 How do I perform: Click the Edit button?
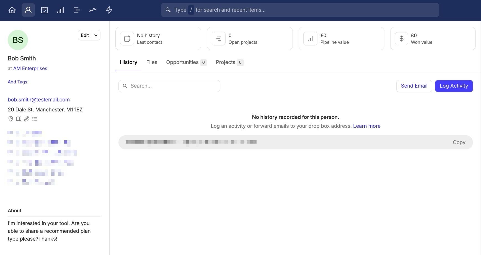85,35
